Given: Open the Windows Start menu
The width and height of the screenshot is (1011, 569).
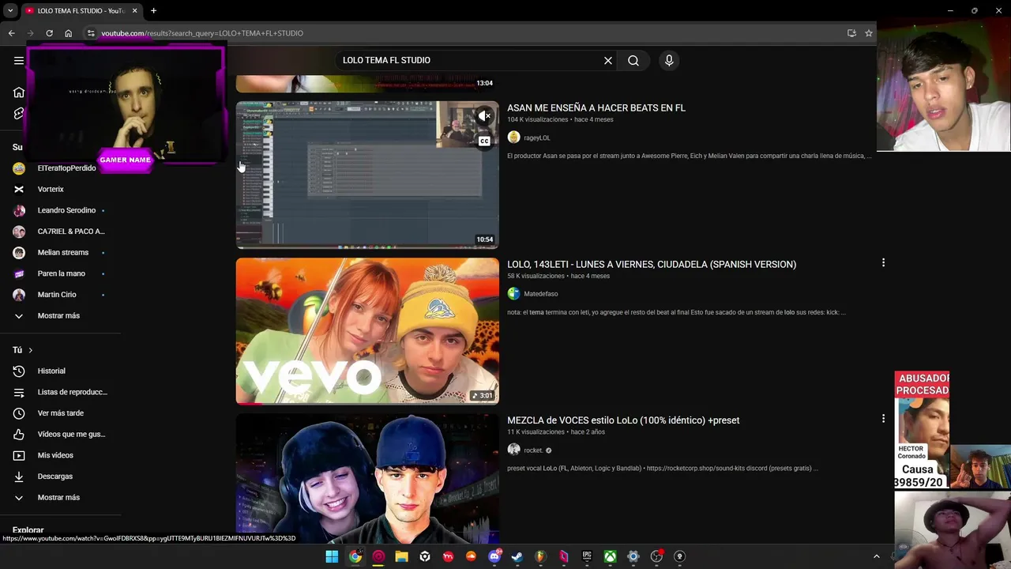Looking at the screenshot, I should (332, 556).
